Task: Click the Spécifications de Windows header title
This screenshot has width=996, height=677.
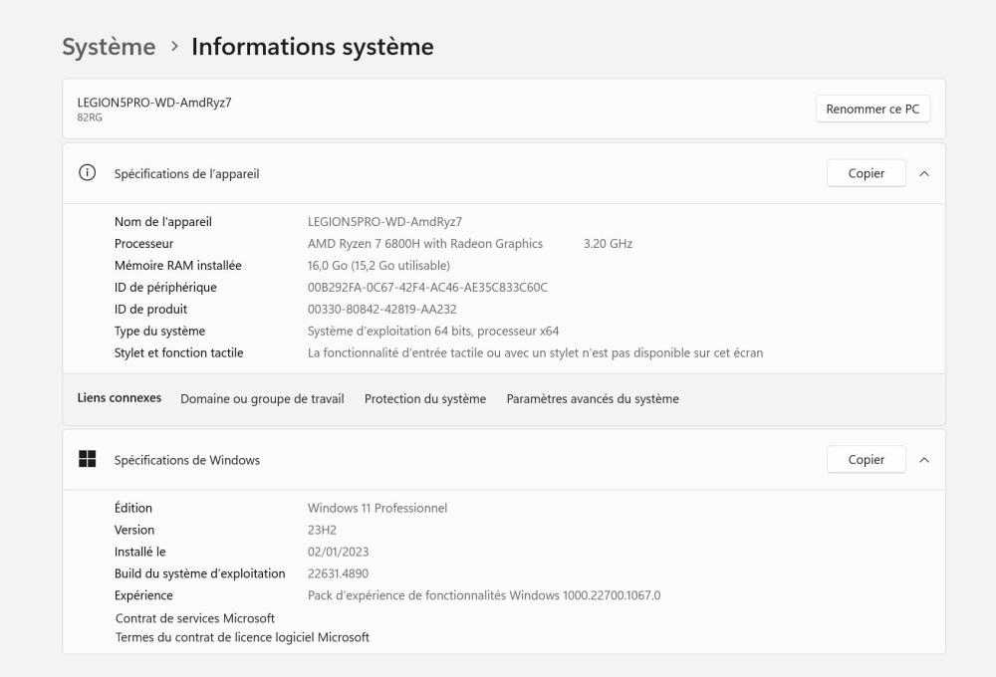Action: (186, 460)
